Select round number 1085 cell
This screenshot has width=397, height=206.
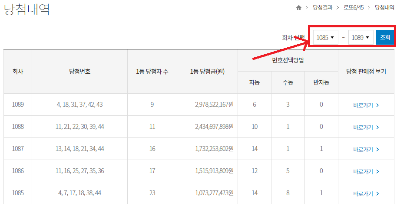tap(18, 193)
